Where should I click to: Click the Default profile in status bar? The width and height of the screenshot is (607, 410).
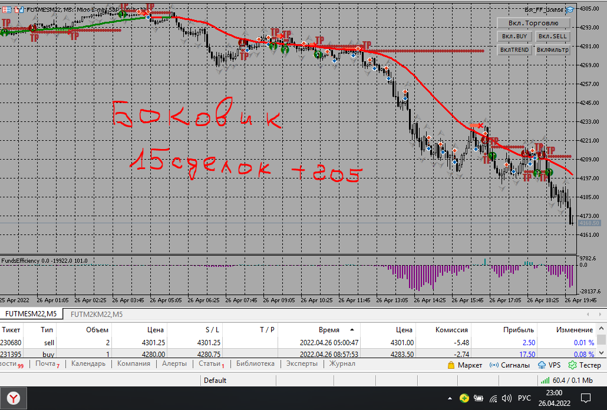click(x=215, y=381)
